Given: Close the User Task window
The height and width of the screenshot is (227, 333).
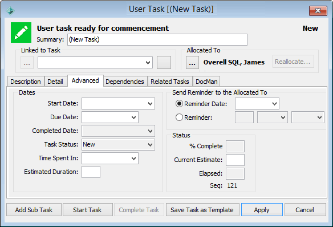Looking at the screenshot, I should (318, 11).
